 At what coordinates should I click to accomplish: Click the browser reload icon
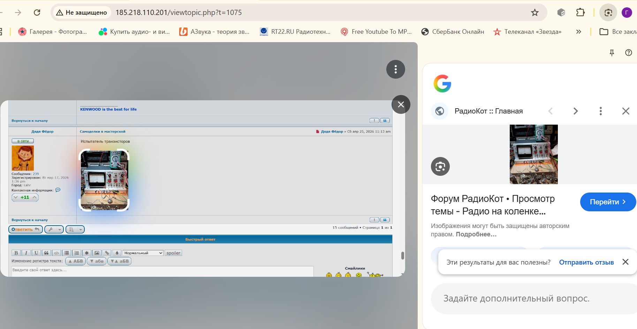click(x=37, y=13)
